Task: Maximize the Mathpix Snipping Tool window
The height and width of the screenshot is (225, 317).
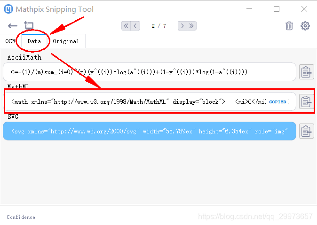Action: (277, 9)
